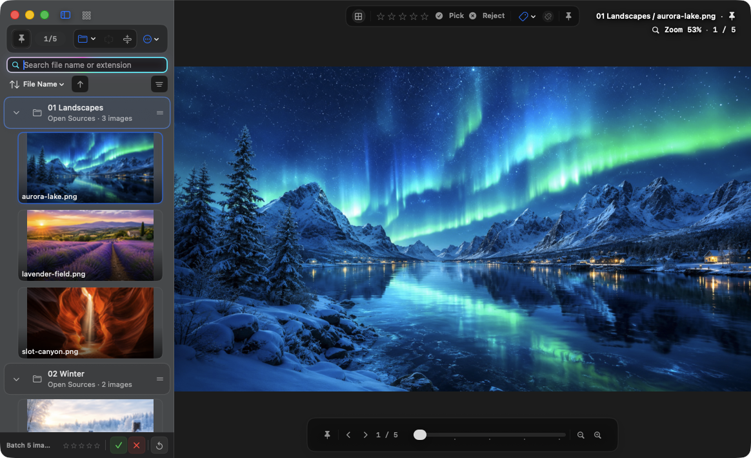751x458 pixels.
Task: Rate image five stars in top toolbar
Action: [425, 16]
